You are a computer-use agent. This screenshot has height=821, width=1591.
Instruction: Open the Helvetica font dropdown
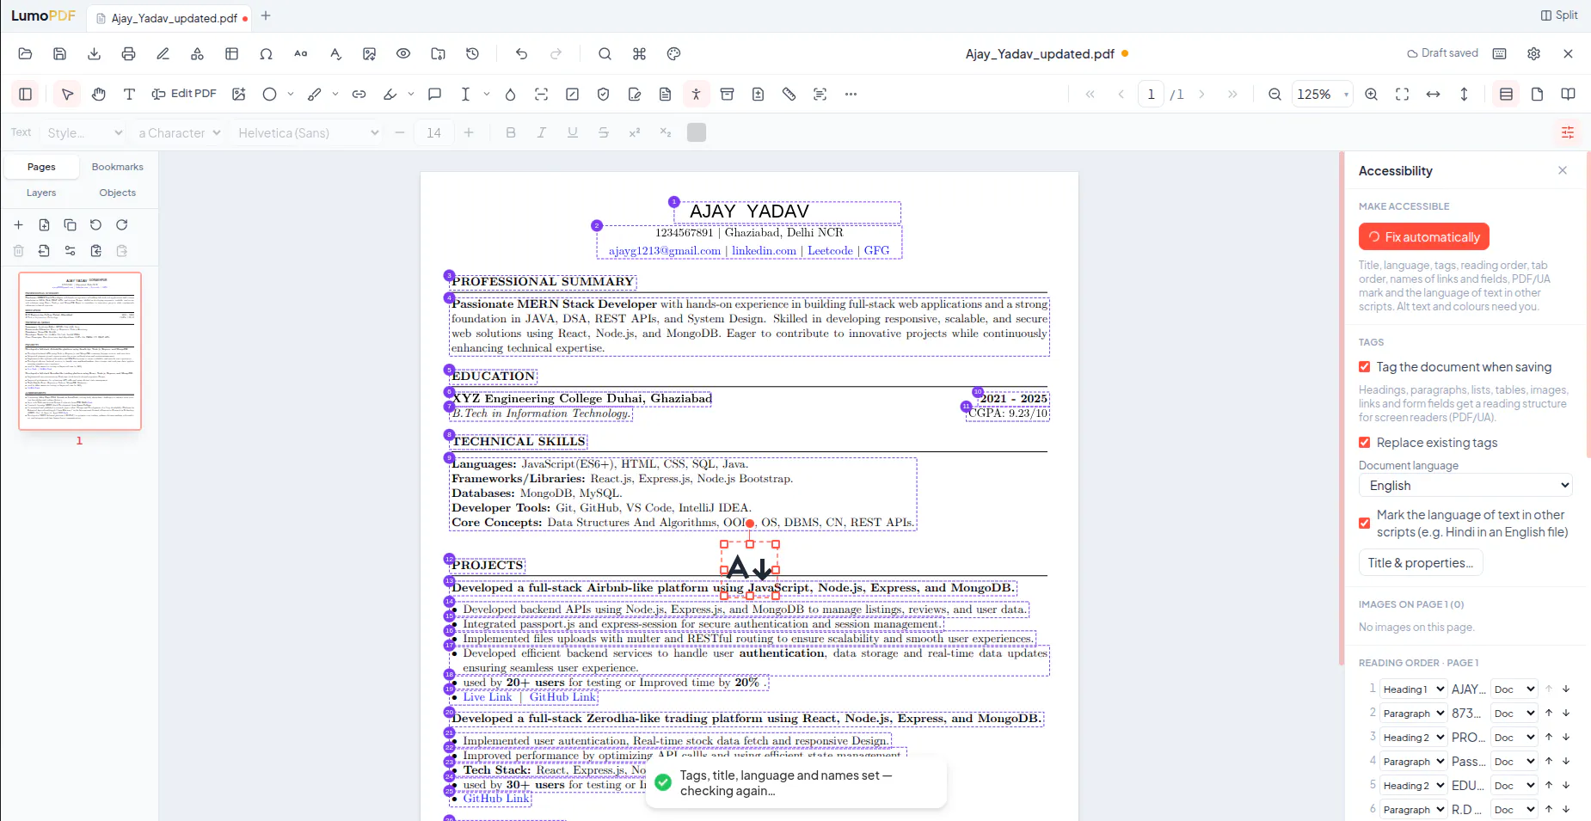pyautogui.click(x=308, y=132)
